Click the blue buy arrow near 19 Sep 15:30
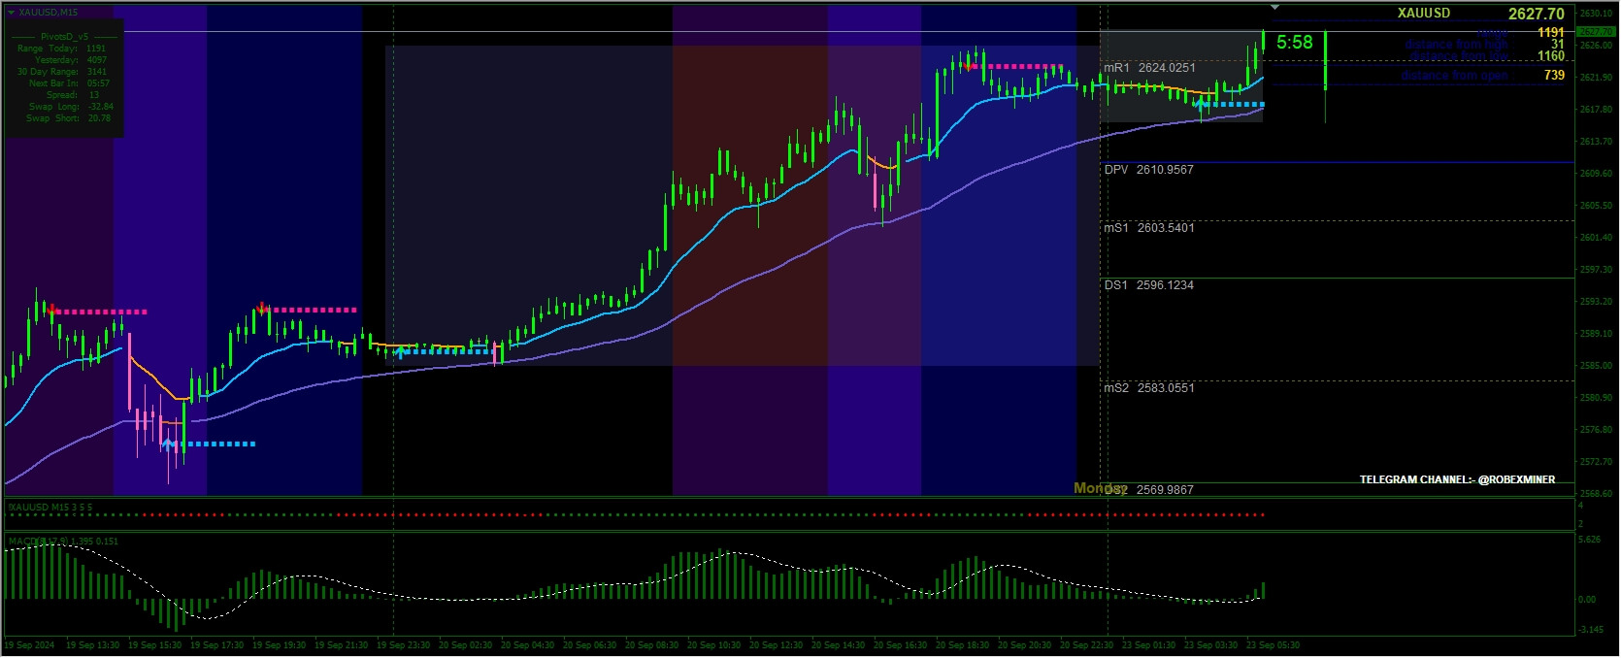 coord(169,444)
